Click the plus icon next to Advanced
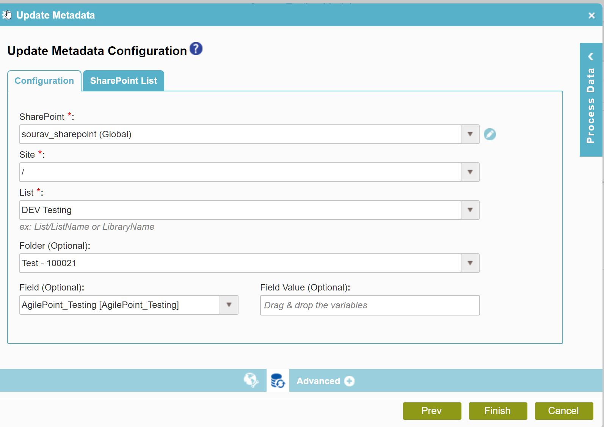Viewport: 604px width, 427px height. coord(349,381)
